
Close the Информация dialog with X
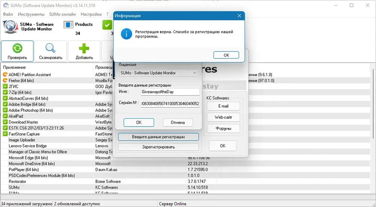tap(239, 16)
